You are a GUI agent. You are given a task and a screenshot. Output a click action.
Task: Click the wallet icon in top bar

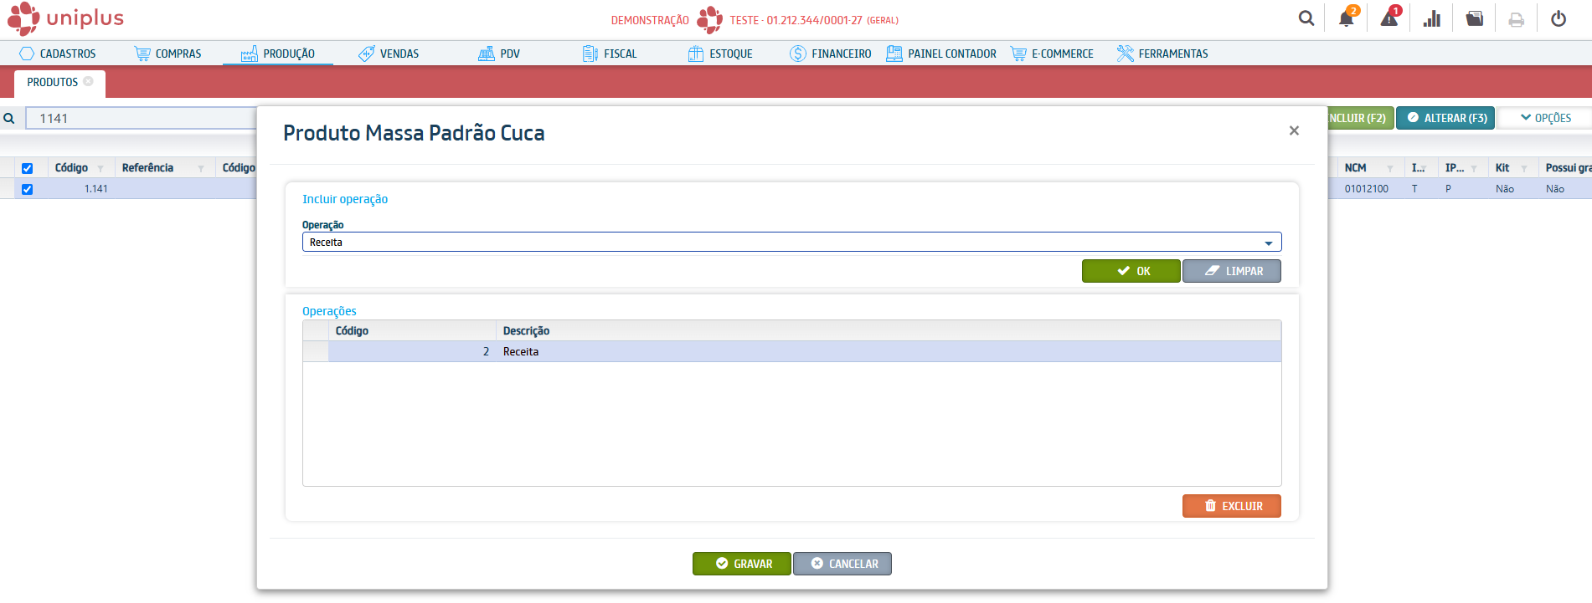(x=1475, y=18)
